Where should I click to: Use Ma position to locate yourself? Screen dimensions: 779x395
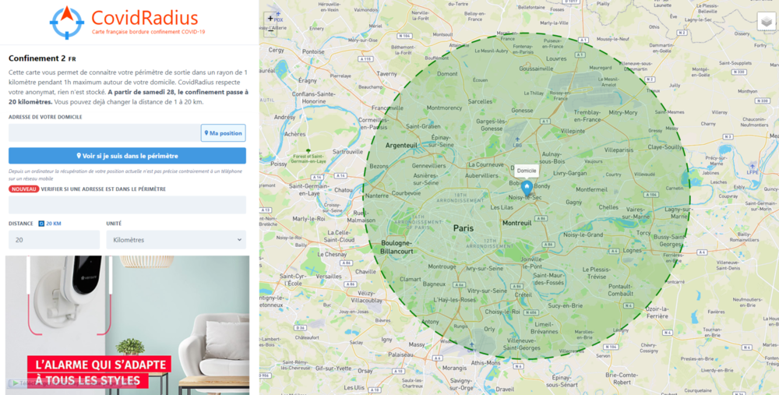[x=223, y=132]
